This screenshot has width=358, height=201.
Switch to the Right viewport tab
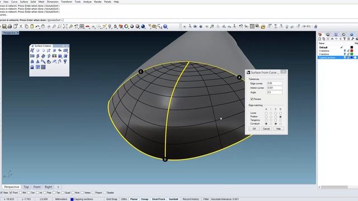tap(48, 187)
